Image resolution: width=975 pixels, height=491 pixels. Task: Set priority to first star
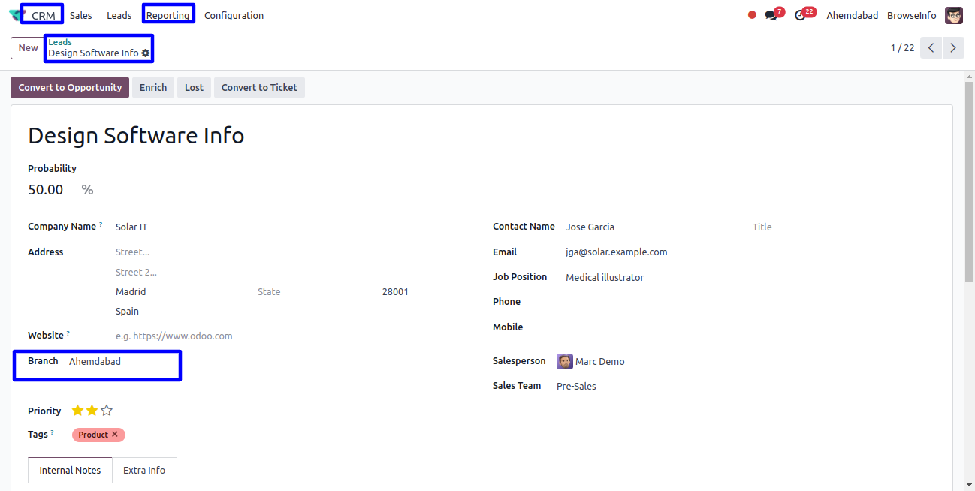point(77,411)
